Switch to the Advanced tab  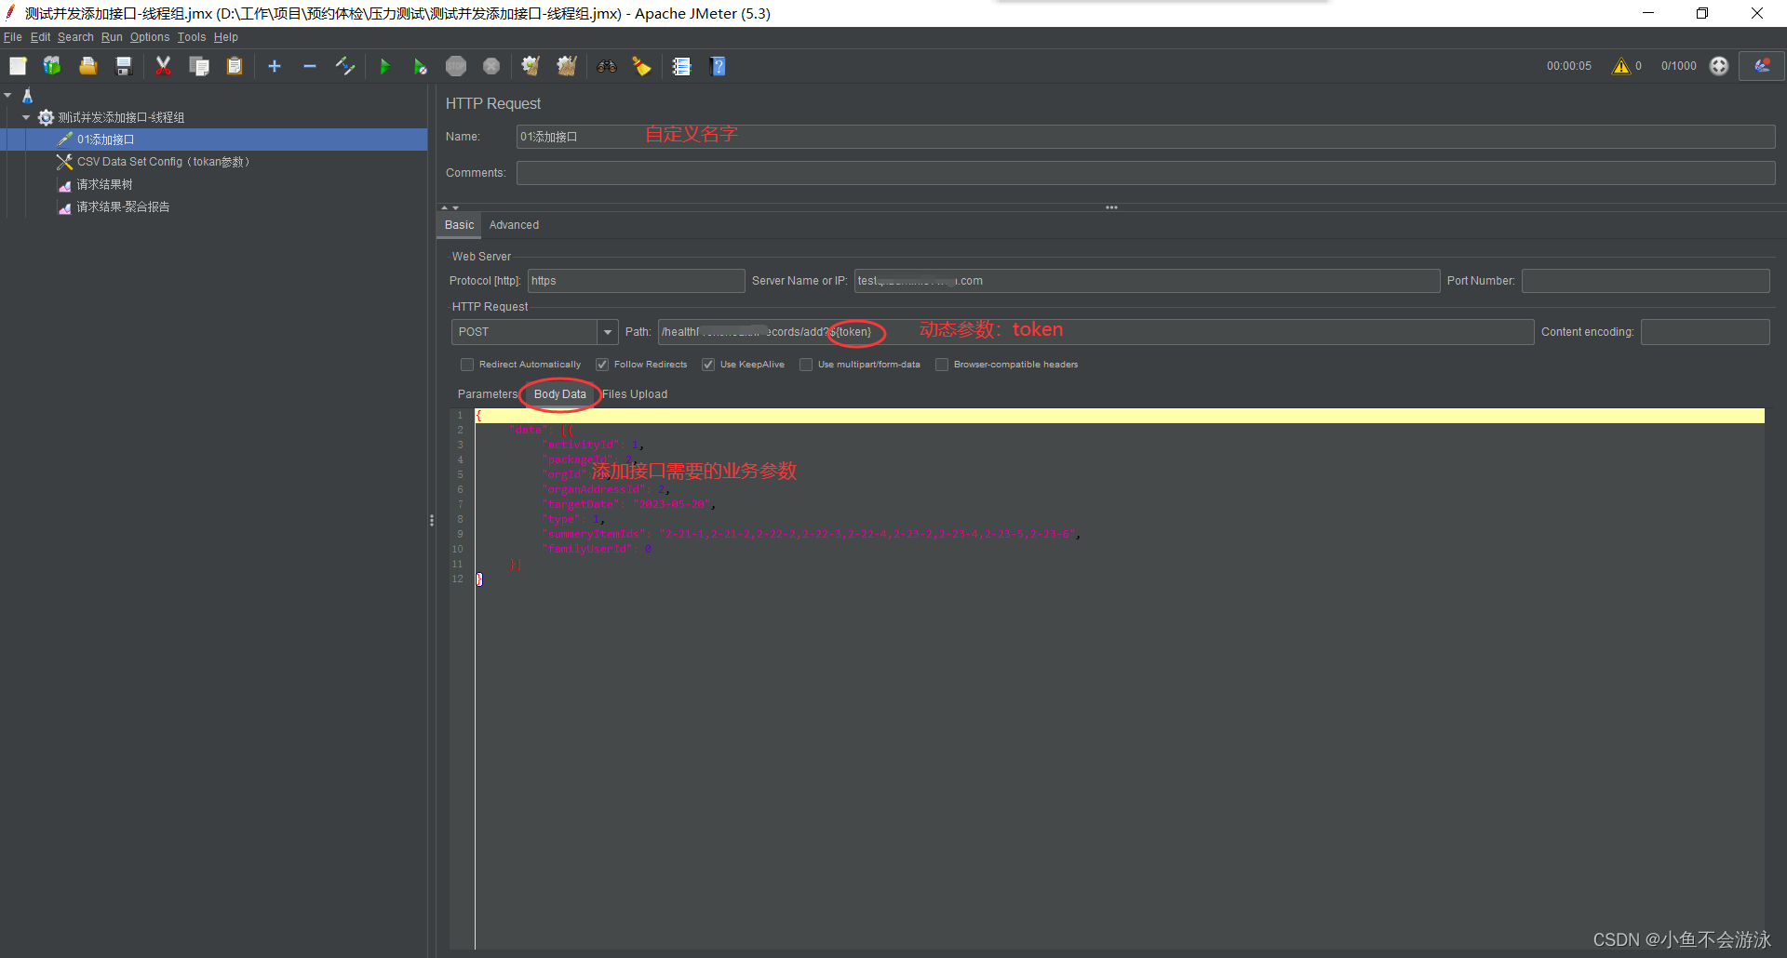click(514, 225)
